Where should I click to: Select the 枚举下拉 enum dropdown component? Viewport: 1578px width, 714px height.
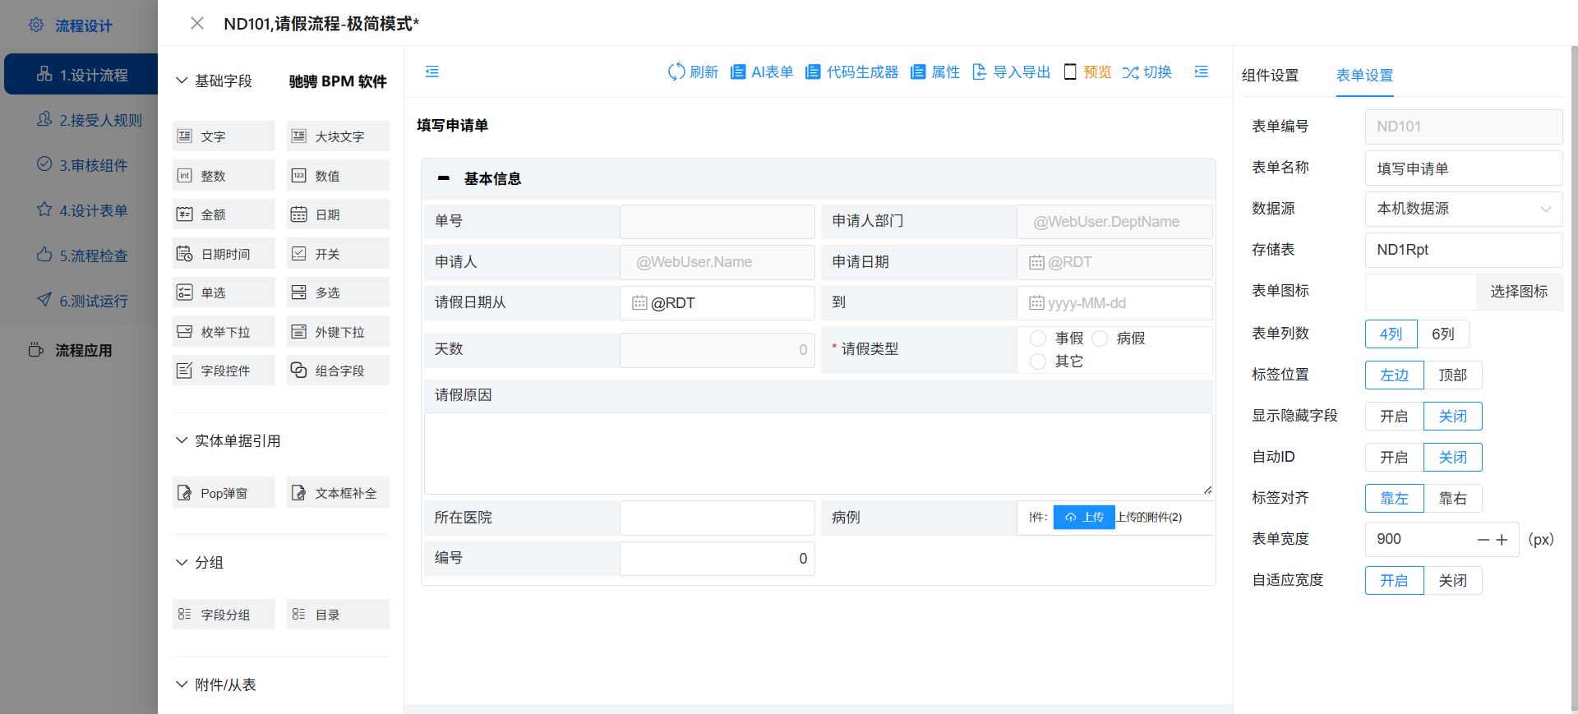click(x=224, y=332)
